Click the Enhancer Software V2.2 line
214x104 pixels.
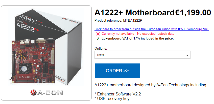tap(118, 94)
